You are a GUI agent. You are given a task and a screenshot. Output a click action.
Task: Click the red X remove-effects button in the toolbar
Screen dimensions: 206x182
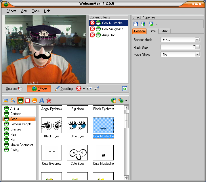pos(79,88)
